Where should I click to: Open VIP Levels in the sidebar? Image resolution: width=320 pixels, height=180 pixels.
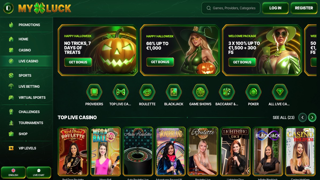tap(26, 148)
